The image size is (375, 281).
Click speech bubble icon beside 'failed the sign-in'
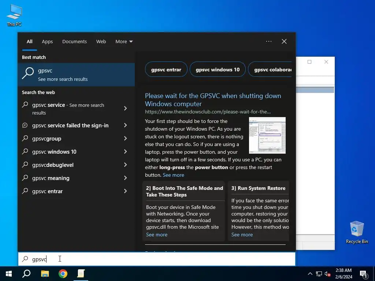coord(25,125)
